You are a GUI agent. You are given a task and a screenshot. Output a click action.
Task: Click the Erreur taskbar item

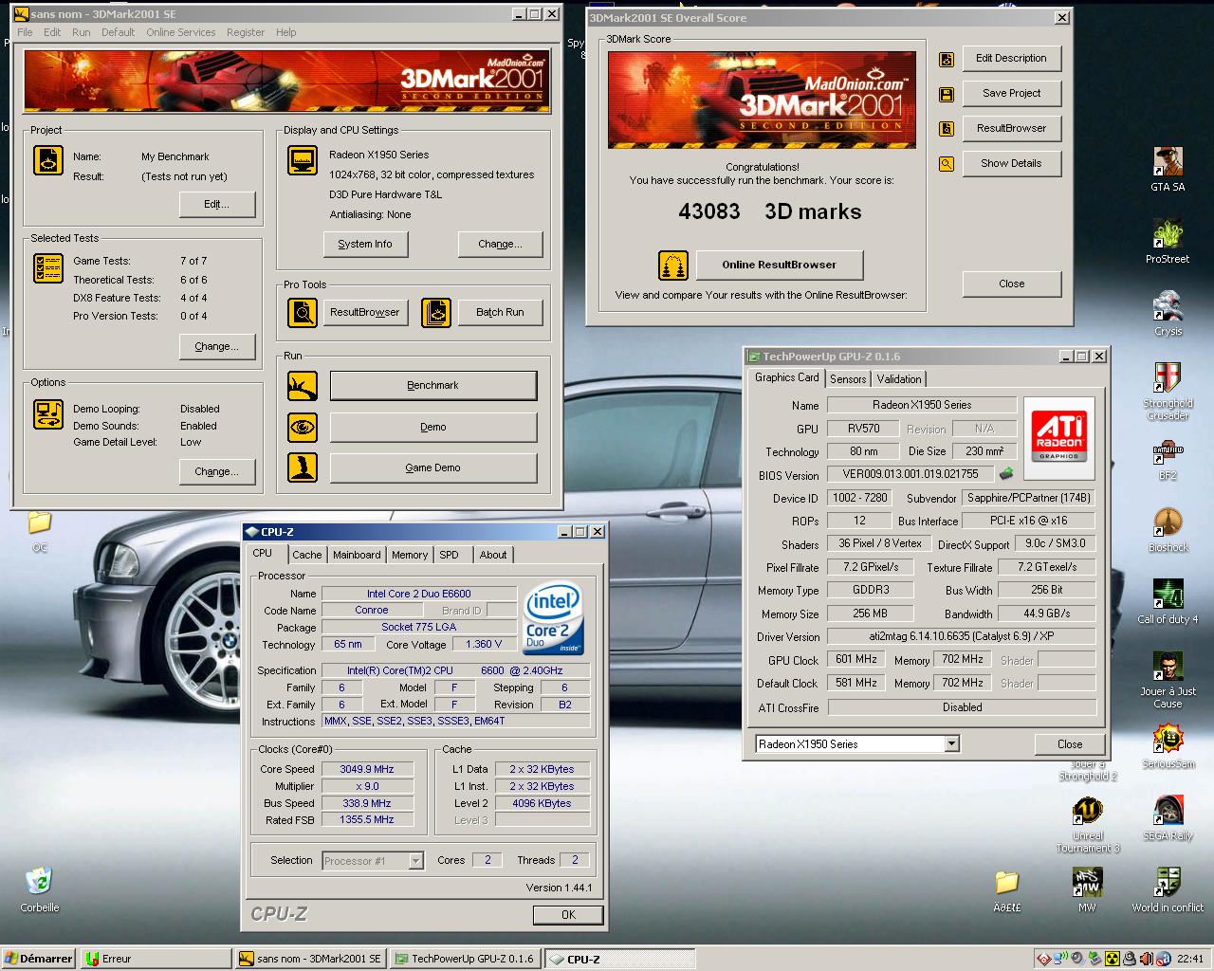pos(155,959)
